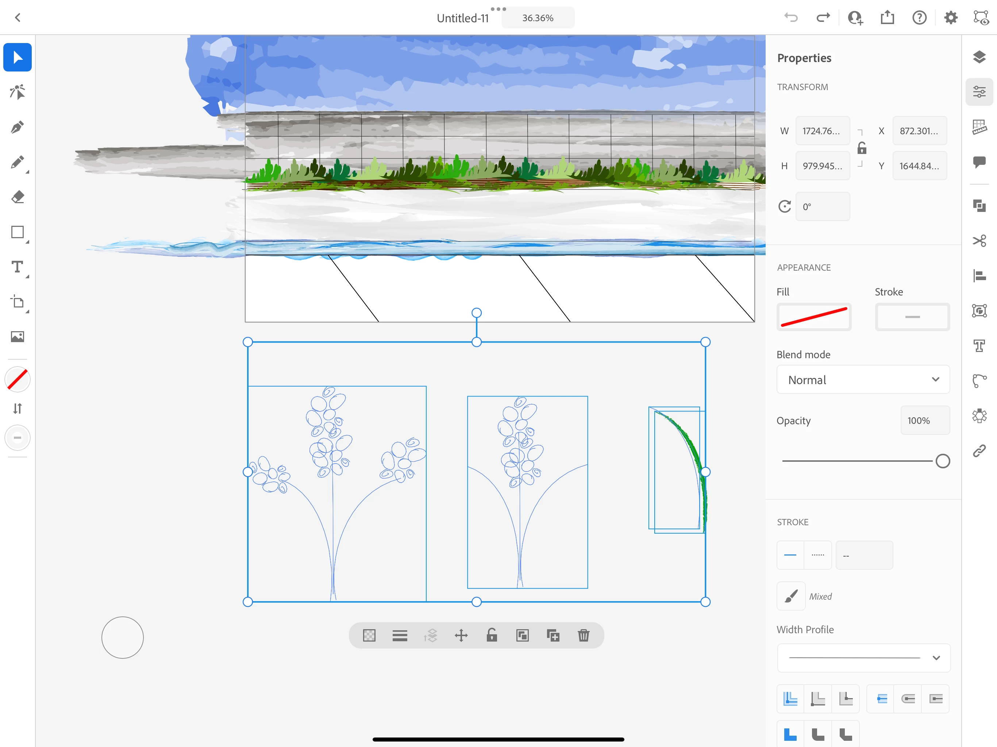The width and height of the screenshot is (997, 747).
Task: Open the Properties panel tab
Action: click(979, 92)
